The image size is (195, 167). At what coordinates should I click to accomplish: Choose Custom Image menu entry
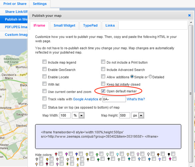click(x=14, y=35)
